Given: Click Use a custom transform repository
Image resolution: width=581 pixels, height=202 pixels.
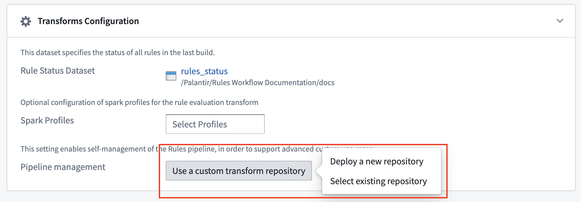Looking at the screenshot, I should (239, 171).
